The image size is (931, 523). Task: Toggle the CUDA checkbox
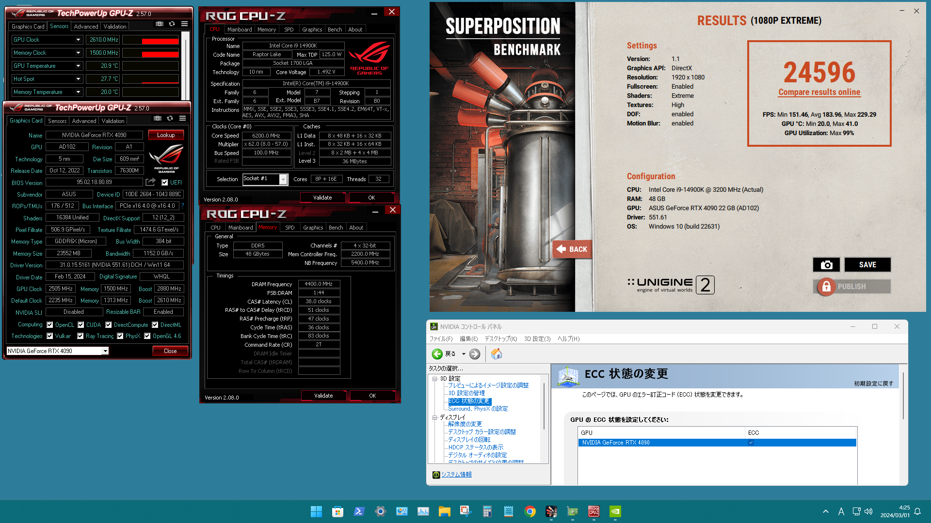pyautogui.click(x=80, y=325)
